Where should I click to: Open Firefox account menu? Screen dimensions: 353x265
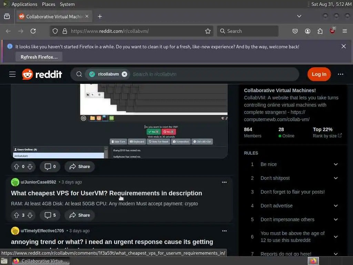[x=307, y=31]
